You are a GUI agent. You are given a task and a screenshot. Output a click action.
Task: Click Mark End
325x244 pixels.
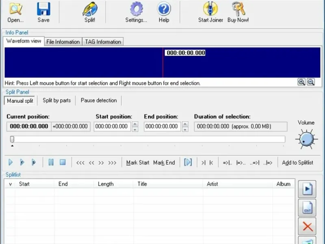click(164, 163)
